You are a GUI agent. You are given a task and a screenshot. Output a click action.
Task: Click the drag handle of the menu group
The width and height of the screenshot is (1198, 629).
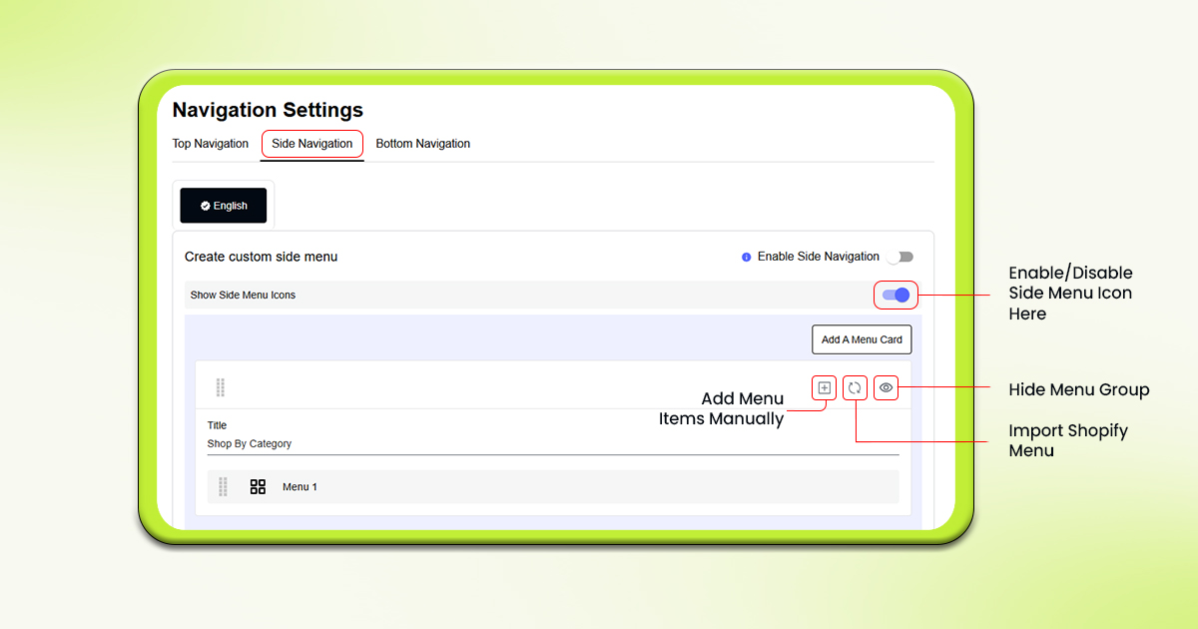click(222, 386)
